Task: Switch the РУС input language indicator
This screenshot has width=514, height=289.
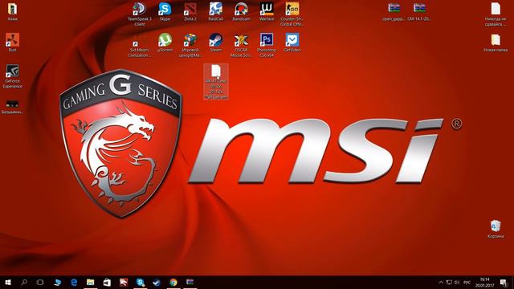Action: (467, 282)
